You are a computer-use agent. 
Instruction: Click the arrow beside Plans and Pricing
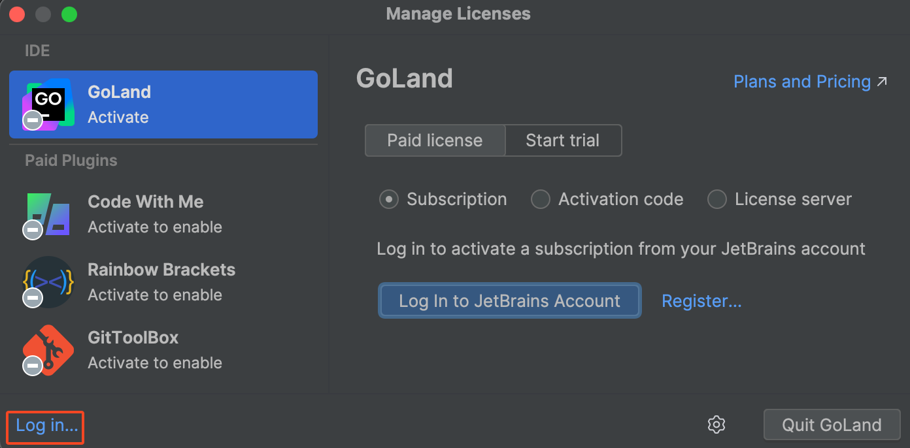(882, 82)
